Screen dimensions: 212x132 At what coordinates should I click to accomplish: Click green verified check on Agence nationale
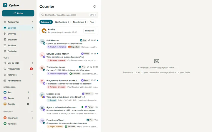coord(82,107)
